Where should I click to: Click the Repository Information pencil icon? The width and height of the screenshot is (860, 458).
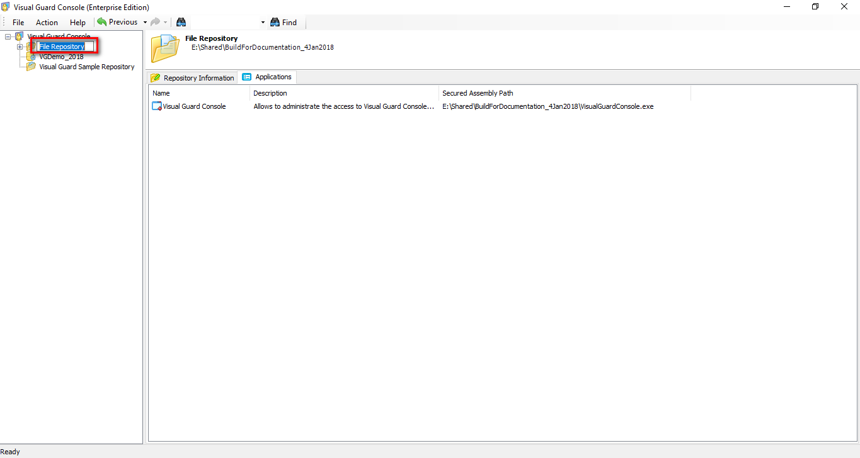(154, 77)
